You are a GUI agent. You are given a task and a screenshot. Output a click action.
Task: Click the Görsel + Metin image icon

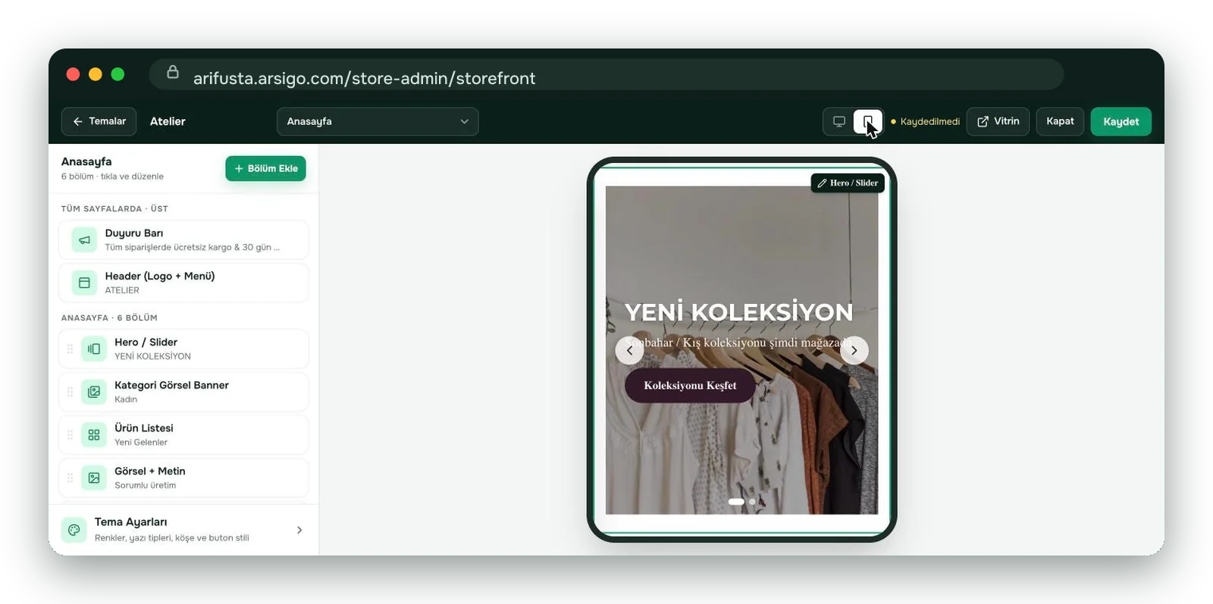tap(94, 478)
